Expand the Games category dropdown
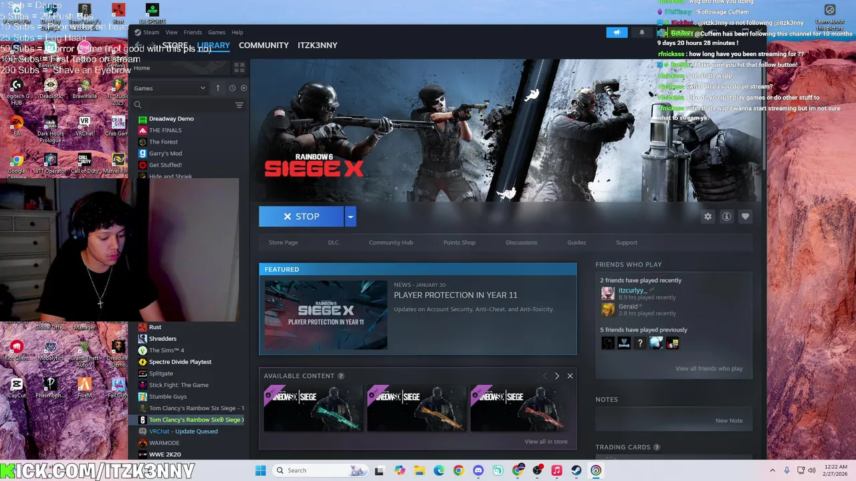The image size is (856, 481). (170, 88)
